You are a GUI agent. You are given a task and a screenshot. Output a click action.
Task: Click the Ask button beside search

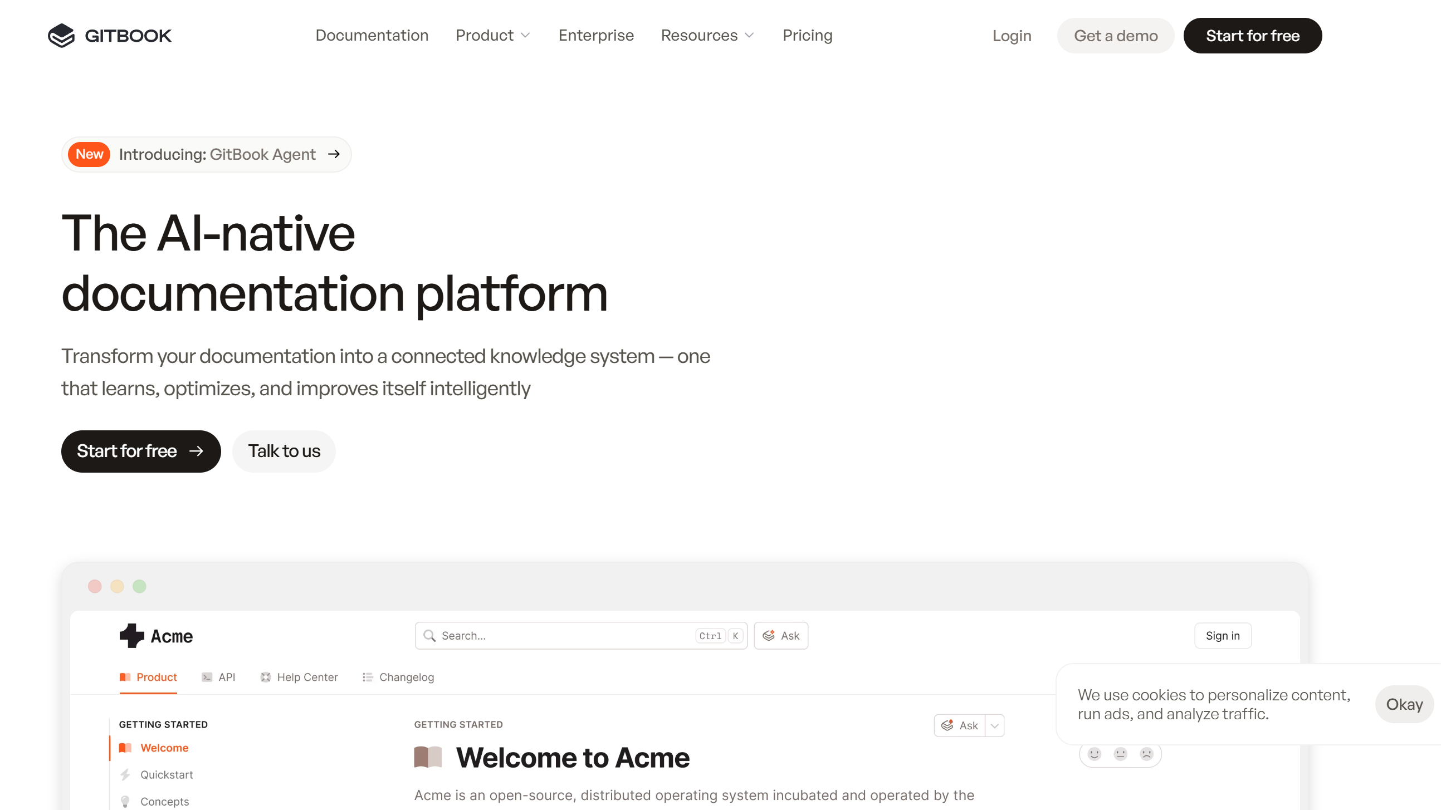tap(781, 636)
